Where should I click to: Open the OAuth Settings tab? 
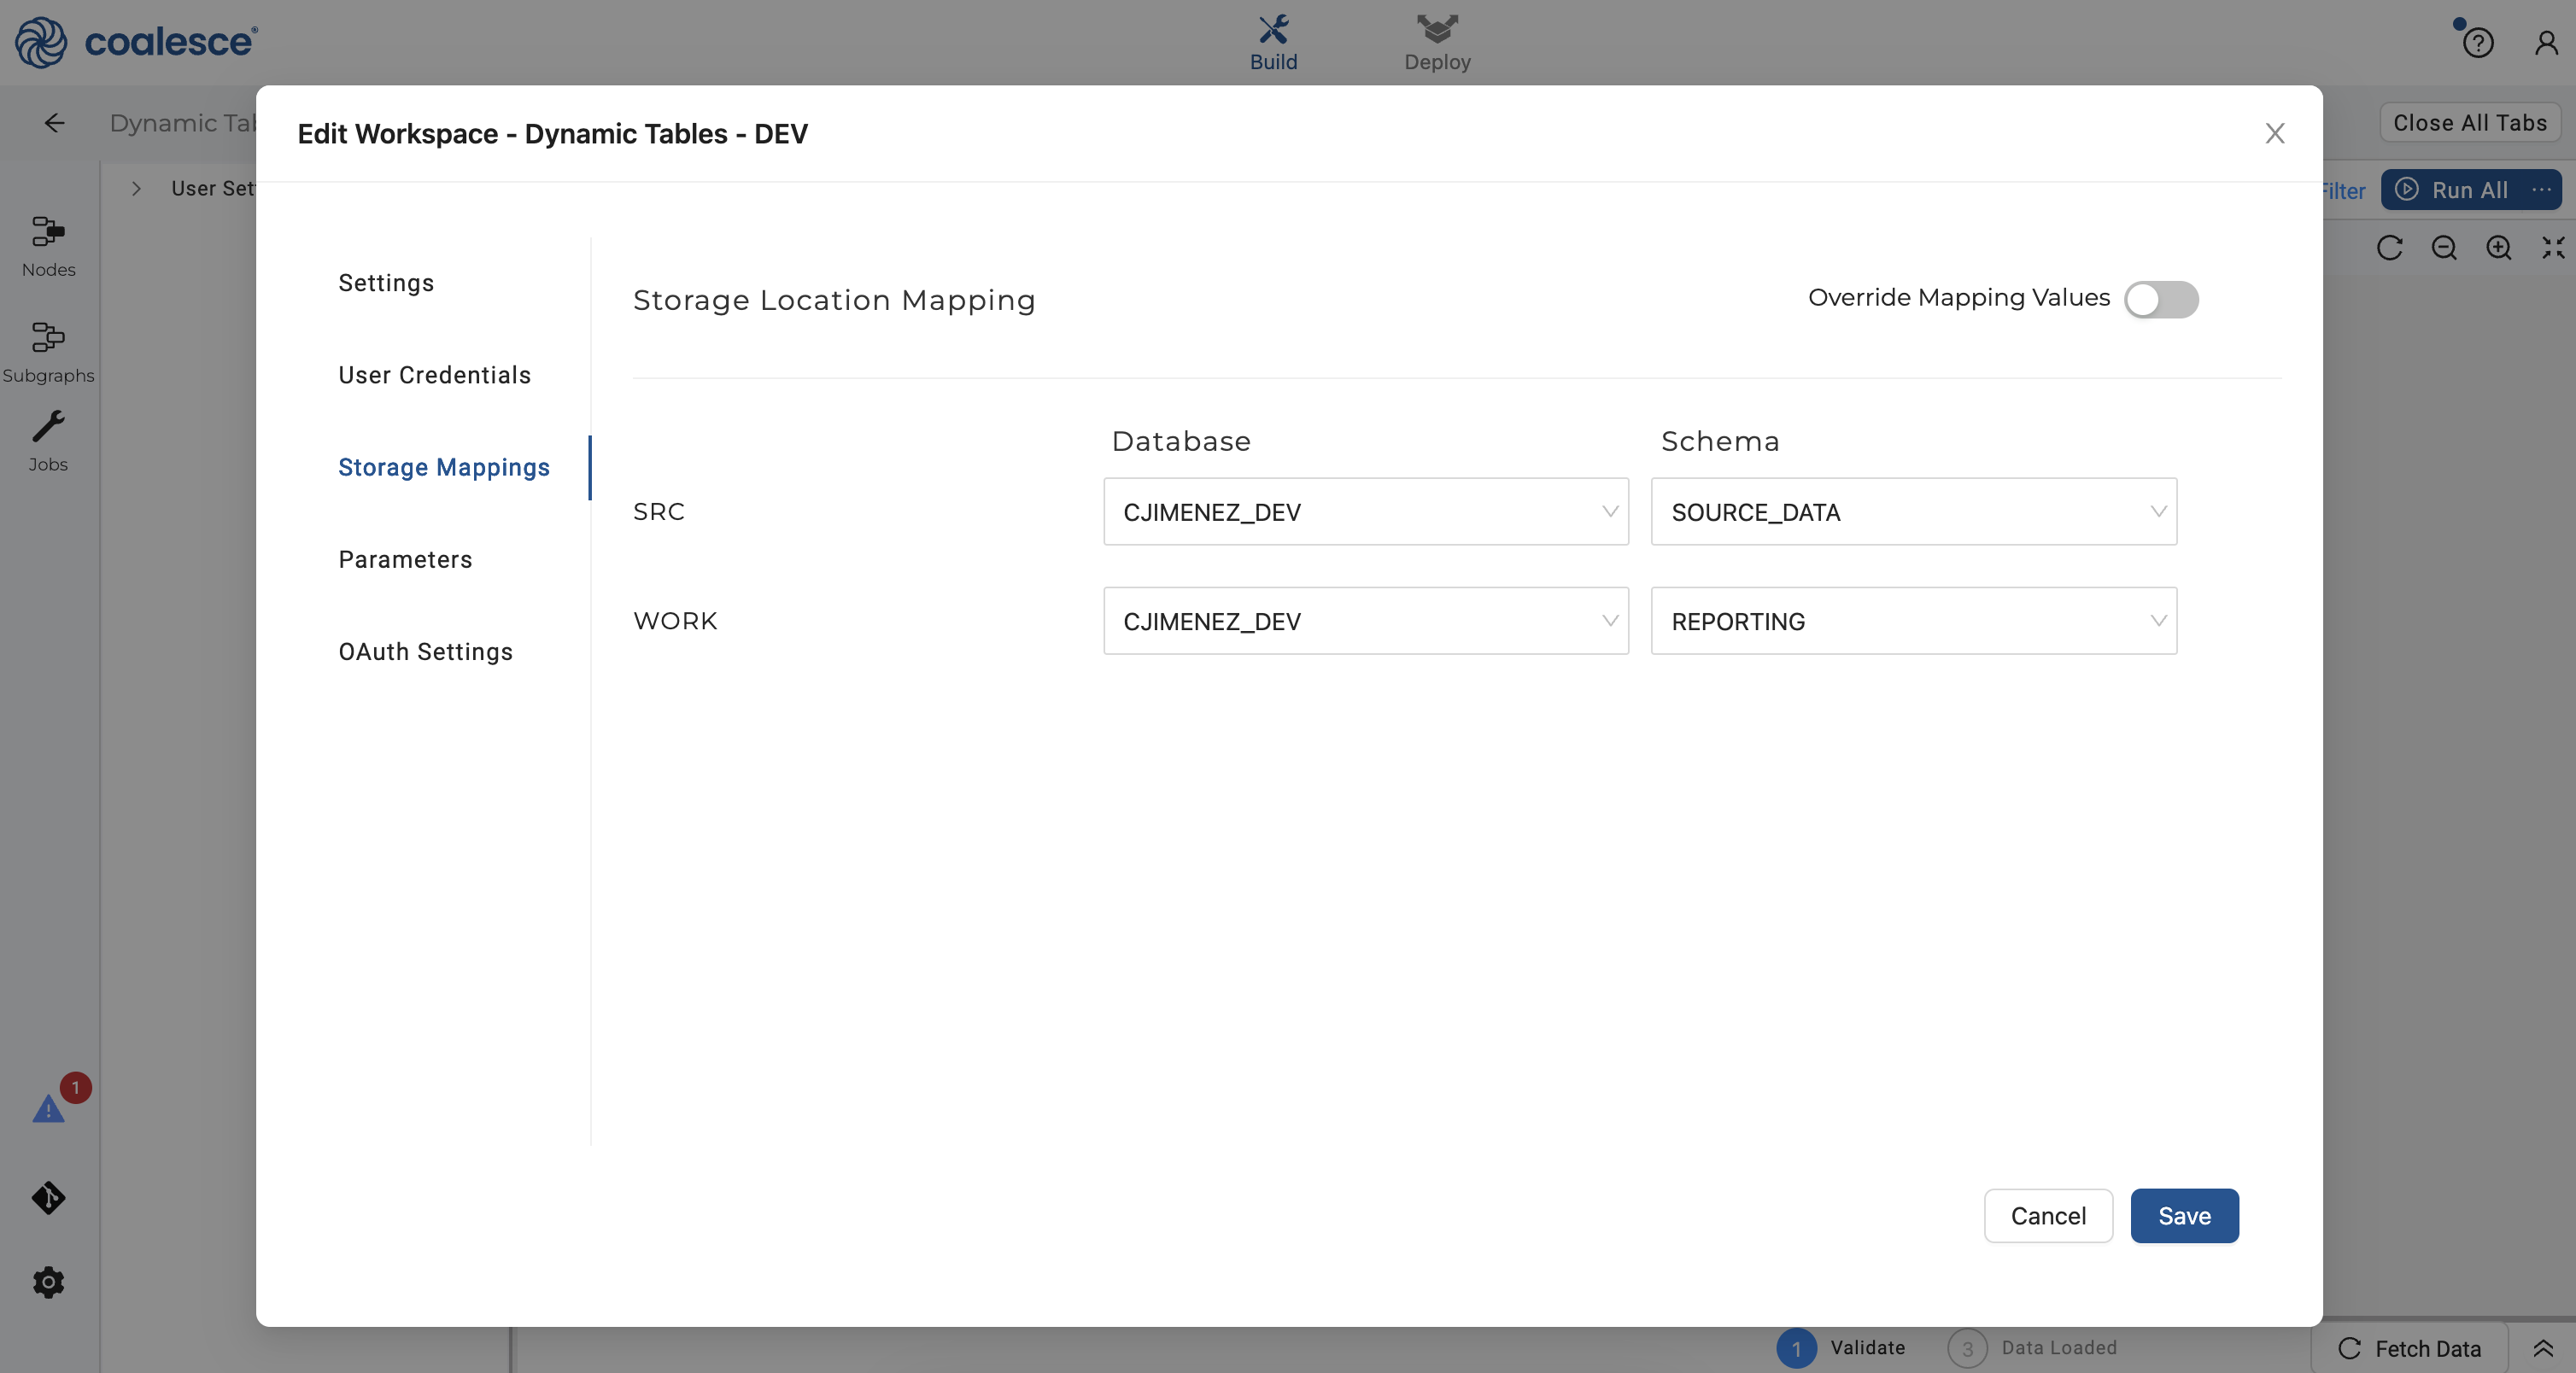click(x=425, y=651)
